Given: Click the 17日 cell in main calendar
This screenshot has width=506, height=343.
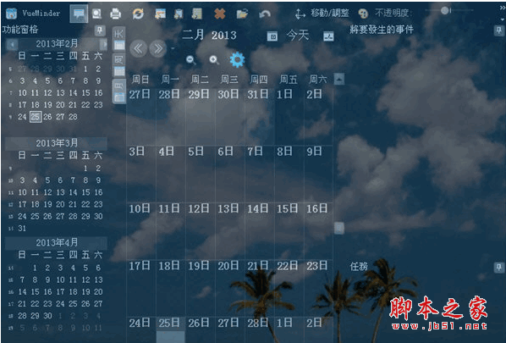Looking at the screenshot, I should pyautogui.click(x=141, y=287).
